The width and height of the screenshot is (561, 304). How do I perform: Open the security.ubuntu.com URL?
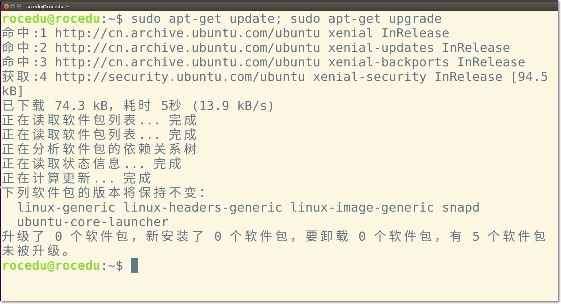coord(180,77)
